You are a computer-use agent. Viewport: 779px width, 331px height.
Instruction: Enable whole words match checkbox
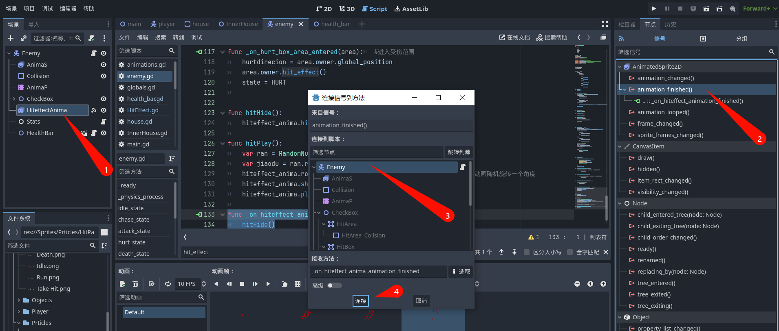[570, 252]
